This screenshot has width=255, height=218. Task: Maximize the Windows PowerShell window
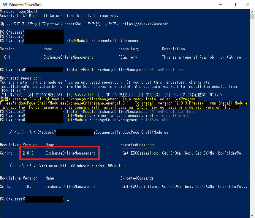tap(234, 4)
